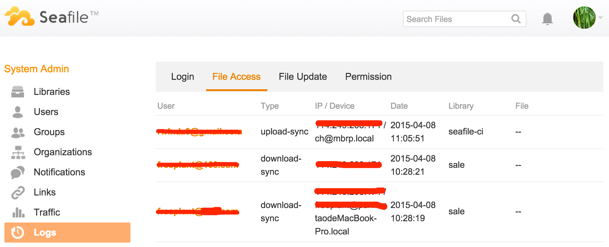The image size is (609, 247).
Task: Open the System Admin heading link
Action: pos(37,69)
